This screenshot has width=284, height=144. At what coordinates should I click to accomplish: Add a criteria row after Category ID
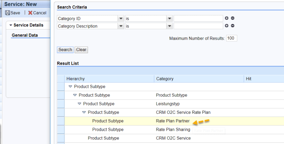click(226, 18)
